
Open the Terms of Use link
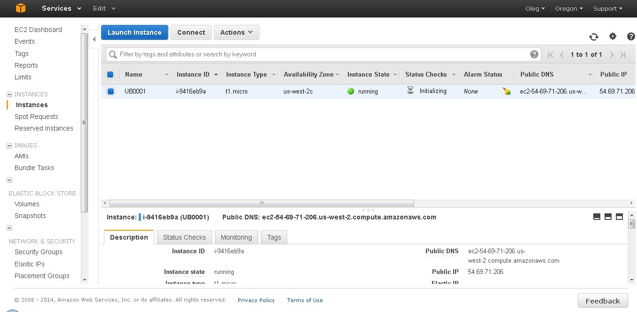[x=305, y=300]
